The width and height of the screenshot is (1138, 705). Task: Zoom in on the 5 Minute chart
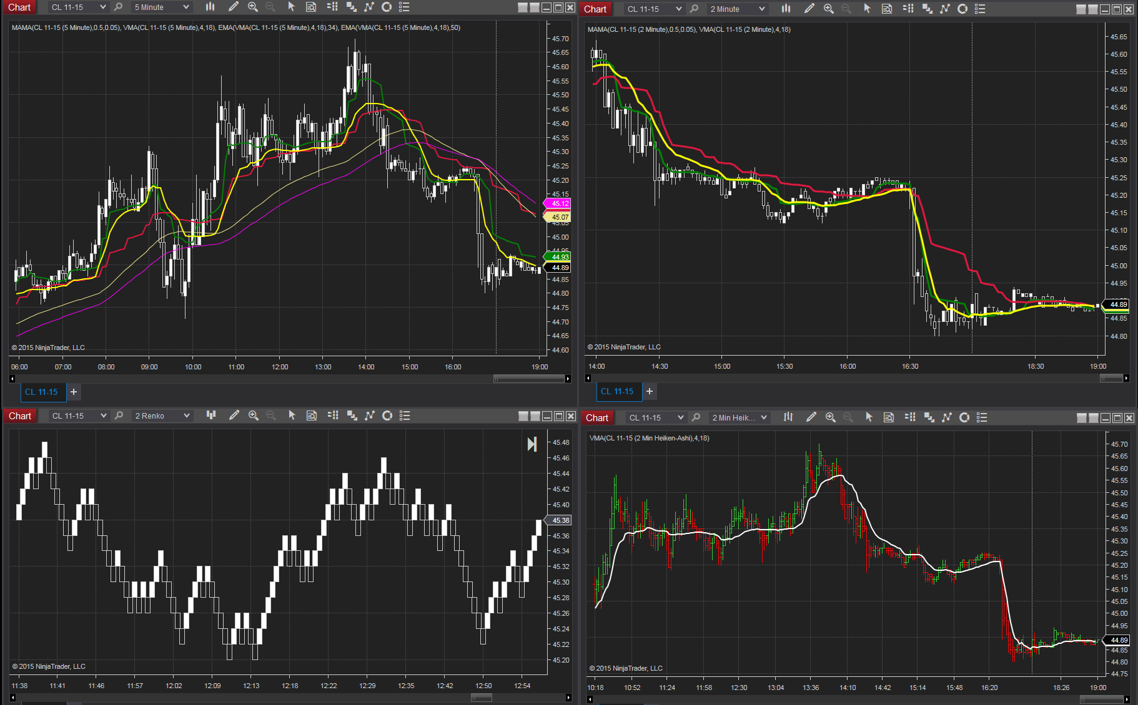pos(253,7)
